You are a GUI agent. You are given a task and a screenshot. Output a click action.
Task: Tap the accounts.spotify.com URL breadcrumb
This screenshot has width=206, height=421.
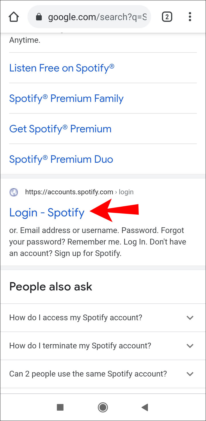(79, 192)
